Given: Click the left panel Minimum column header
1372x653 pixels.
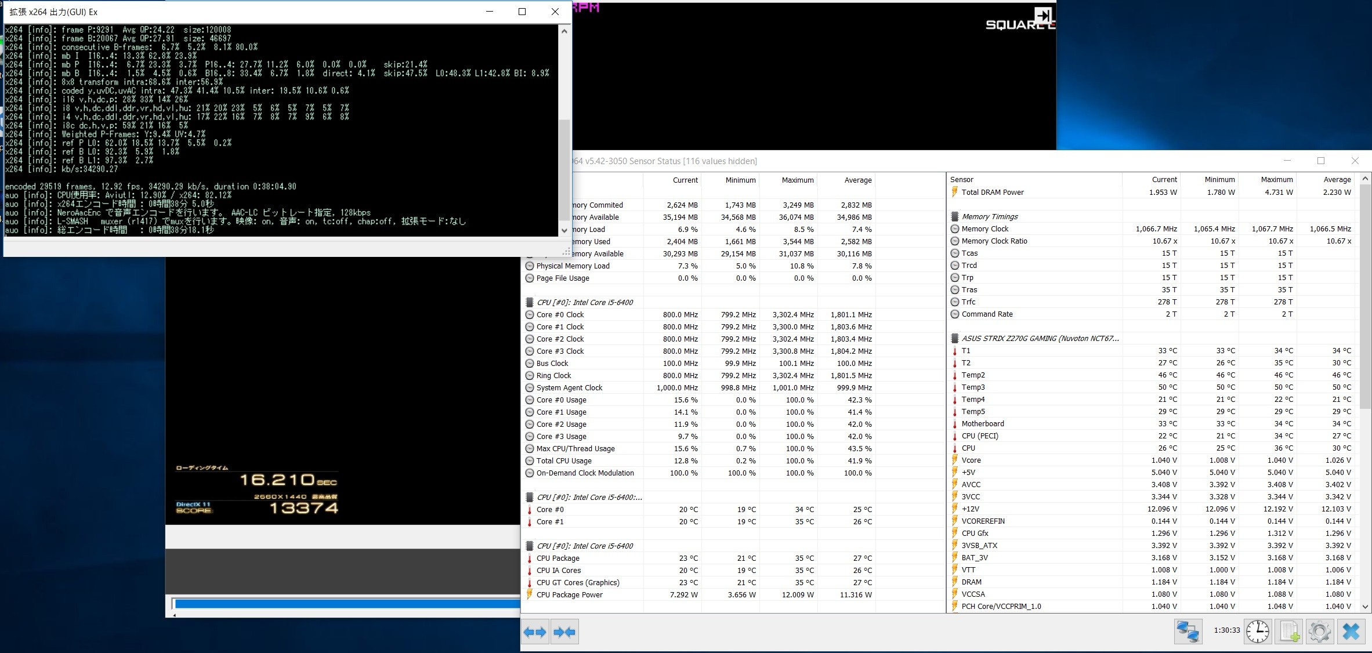Looking at the screenshot, I should point(730,180).
